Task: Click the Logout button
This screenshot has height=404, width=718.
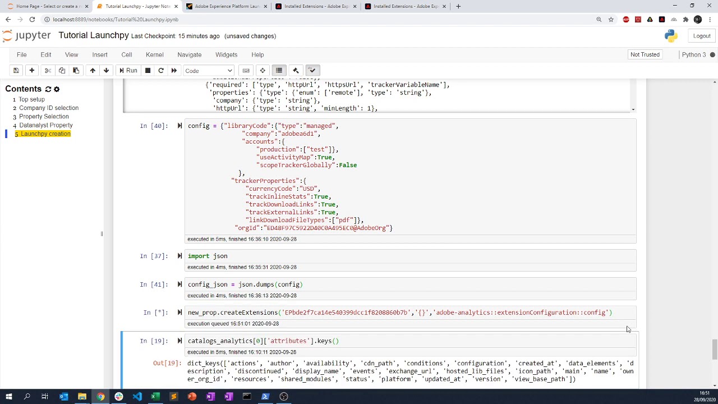Action: tap(702, 36)
